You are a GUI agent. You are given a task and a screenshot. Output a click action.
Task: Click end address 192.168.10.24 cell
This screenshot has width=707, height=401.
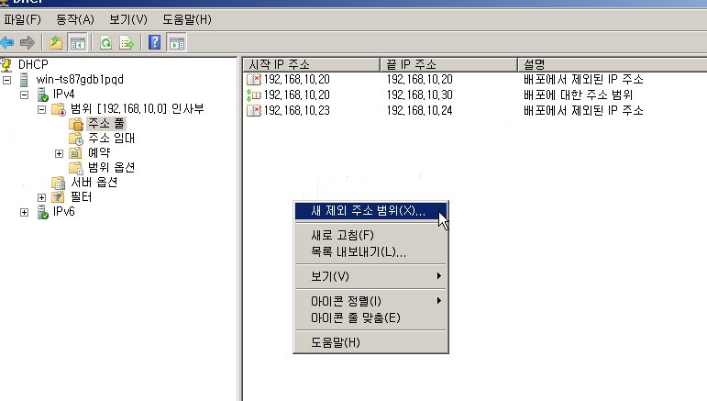[419, 110]
